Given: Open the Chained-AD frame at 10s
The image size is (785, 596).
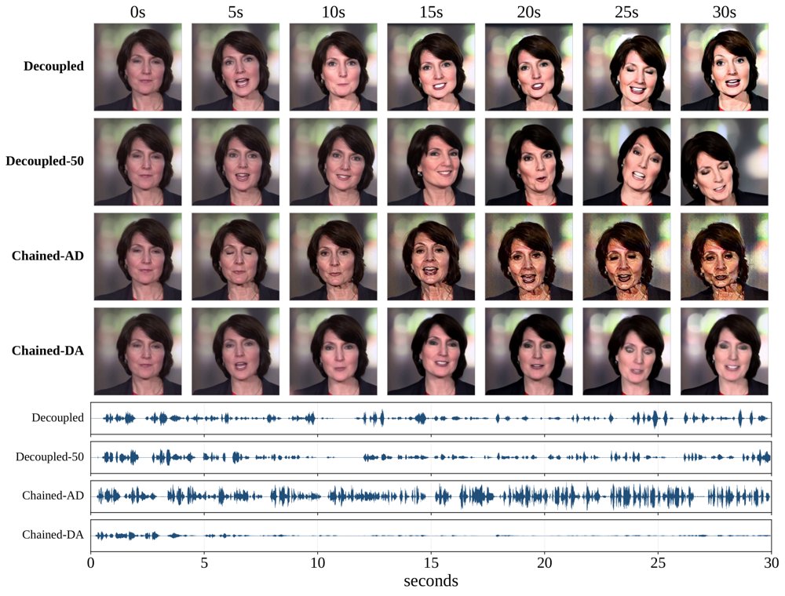Looking at the screenshot, I should (333, 256).
